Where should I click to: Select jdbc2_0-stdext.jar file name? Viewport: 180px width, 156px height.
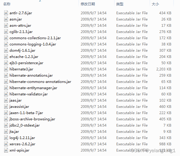(25, 125)
